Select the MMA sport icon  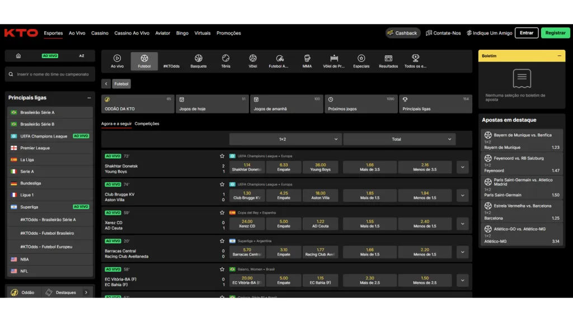point(307,61)
